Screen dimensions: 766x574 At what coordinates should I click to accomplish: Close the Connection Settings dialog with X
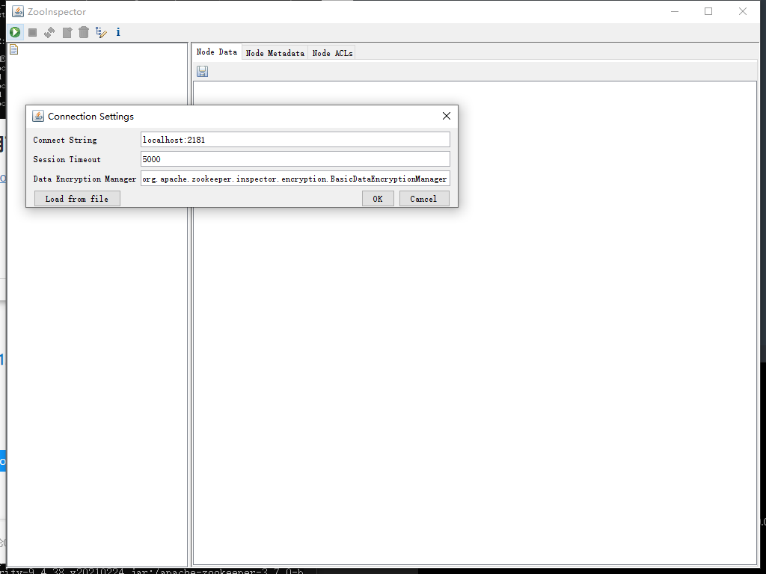447,116
